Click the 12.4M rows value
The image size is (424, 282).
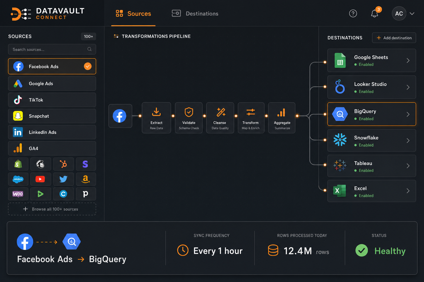tap(298, 251)
